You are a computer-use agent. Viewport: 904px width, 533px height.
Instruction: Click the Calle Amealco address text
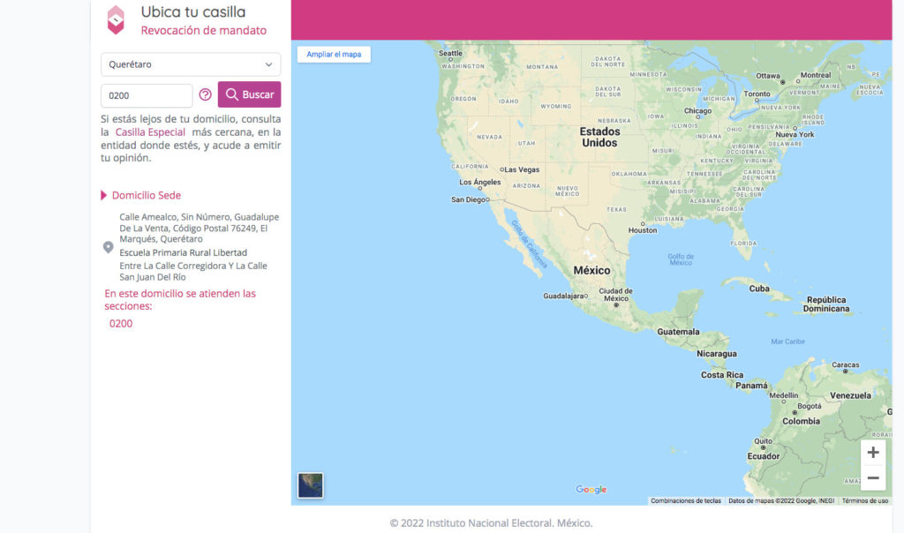click(x=199, y=228)
